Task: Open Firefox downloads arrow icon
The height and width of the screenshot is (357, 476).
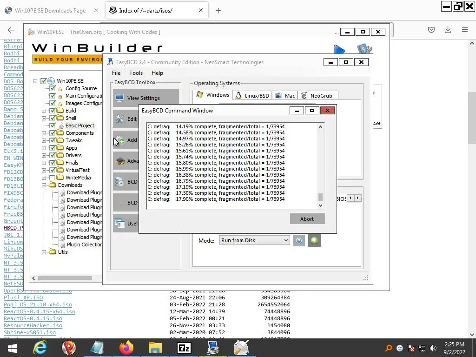Action: coord(448,30)
